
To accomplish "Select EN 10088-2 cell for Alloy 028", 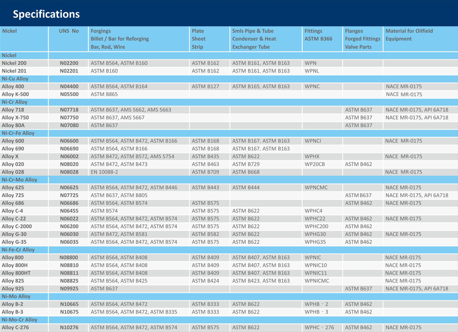I will [104, 172].
